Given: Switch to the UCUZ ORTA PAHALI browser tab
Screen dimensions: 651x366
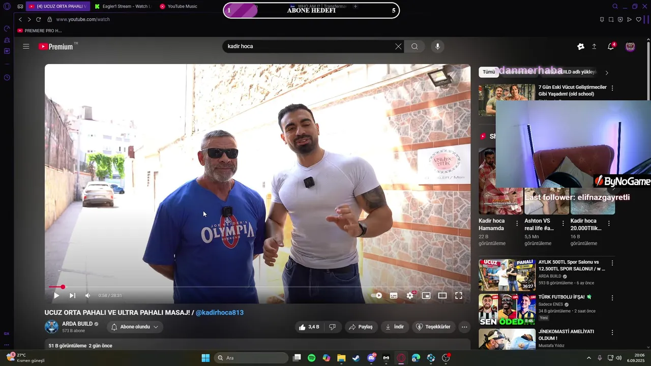Looking at the screenshot, I should 57,6.
